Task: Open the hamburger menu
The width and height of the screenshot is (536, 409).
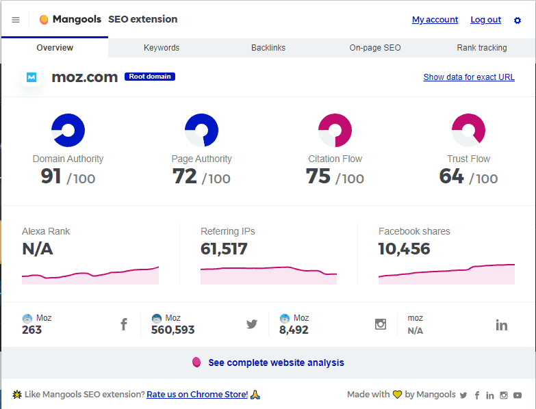Action: (x=16, y=20)
